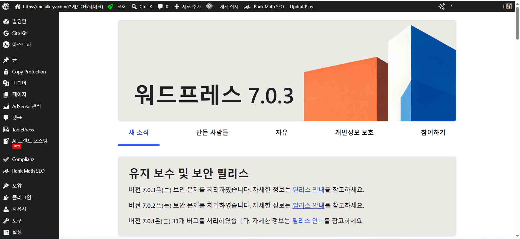Switch to 만든 사람들 tab
Image resolution: width=520 pixels, height=239 pixels.
click(x=212, y=133)
